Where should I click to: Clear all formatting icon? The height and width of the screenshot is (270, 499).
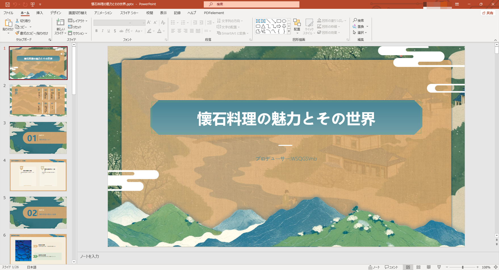(x=163, y=23)
